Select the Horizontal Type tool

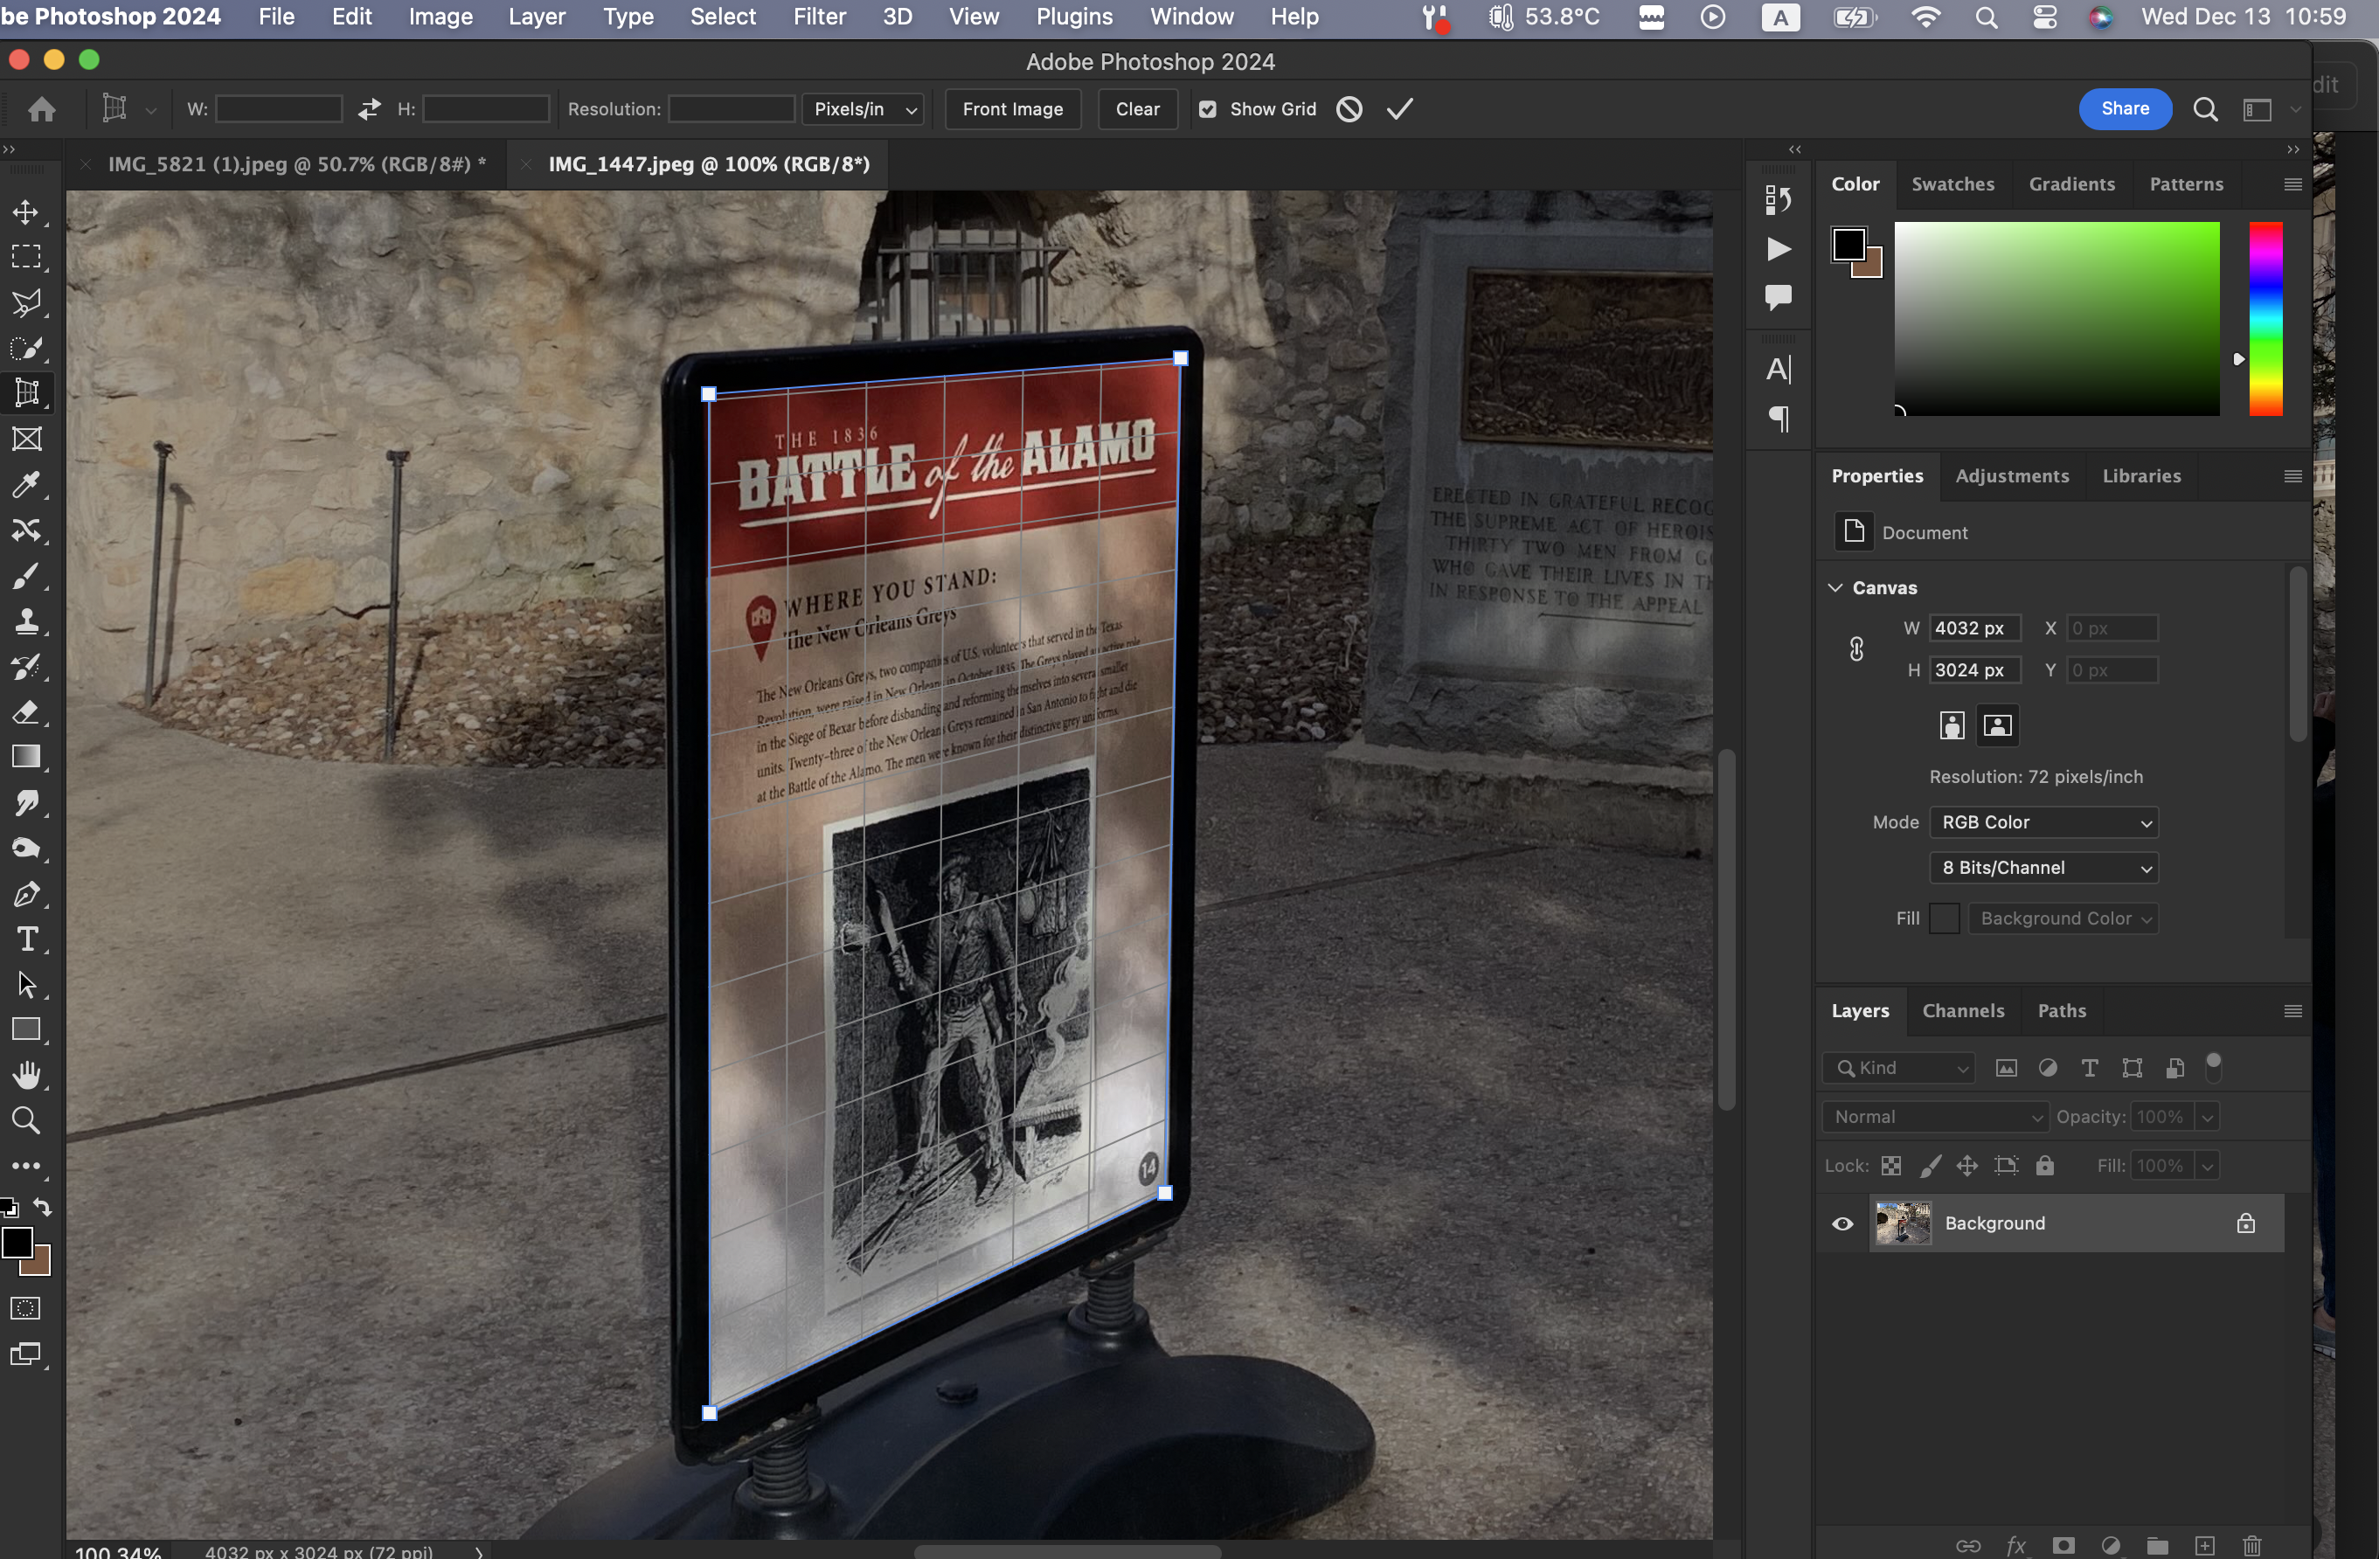[26, 939]
